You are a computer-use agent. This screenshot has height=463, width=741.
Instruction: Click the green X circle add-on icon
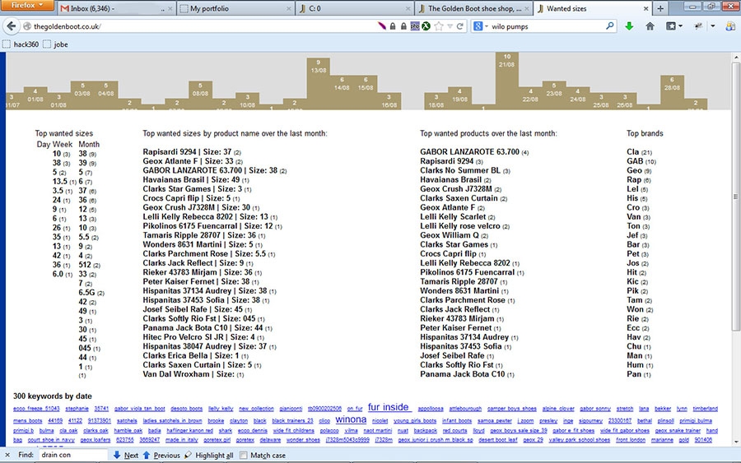coord(426,26)
